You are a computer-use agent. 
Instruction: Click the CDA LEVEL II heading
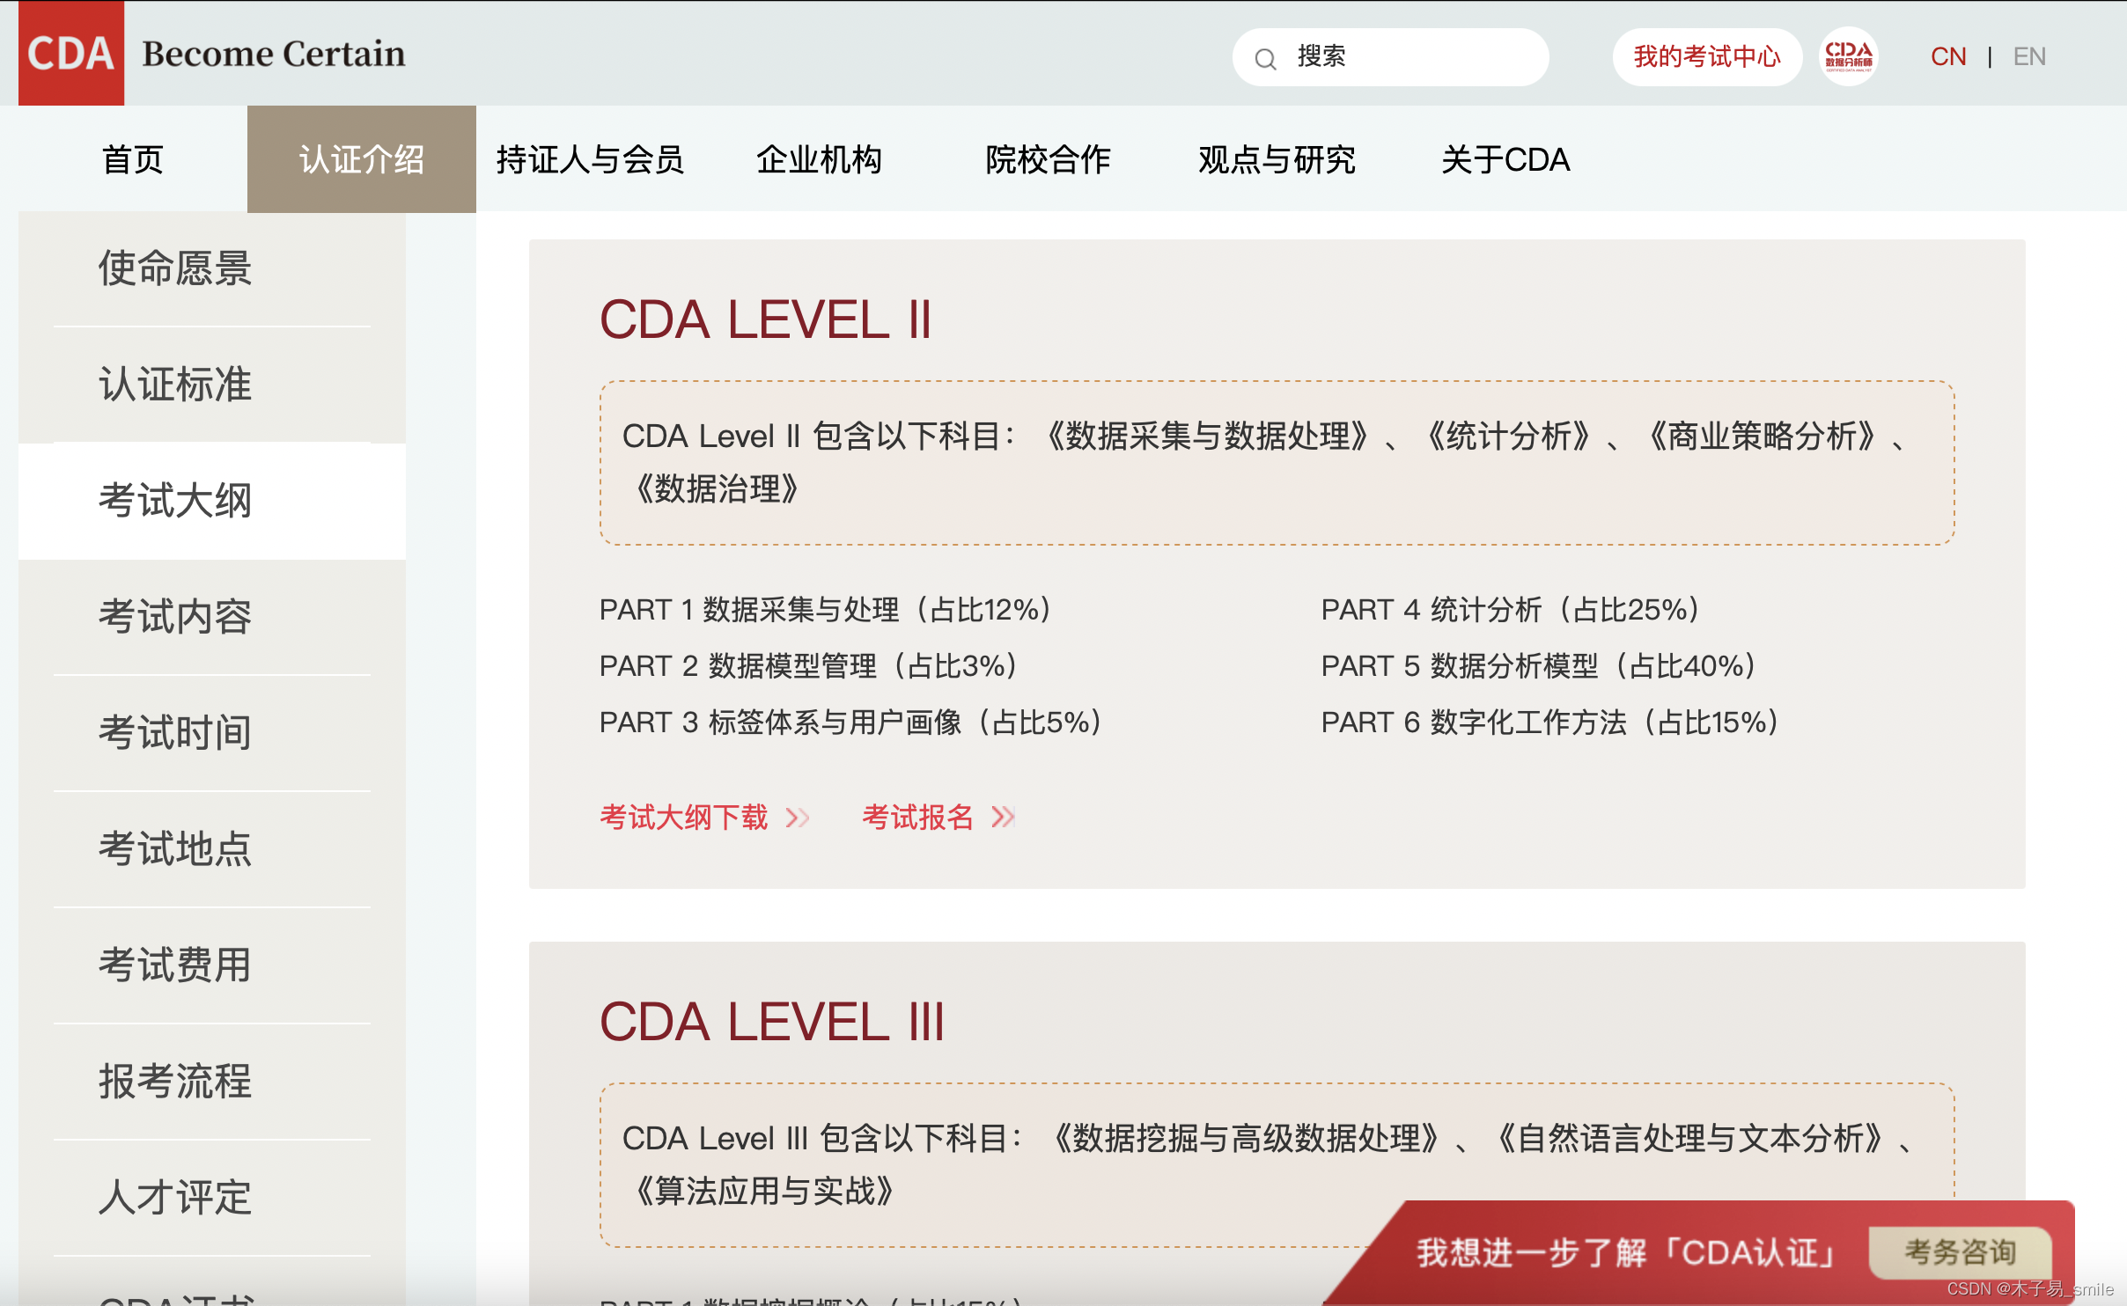765,319
